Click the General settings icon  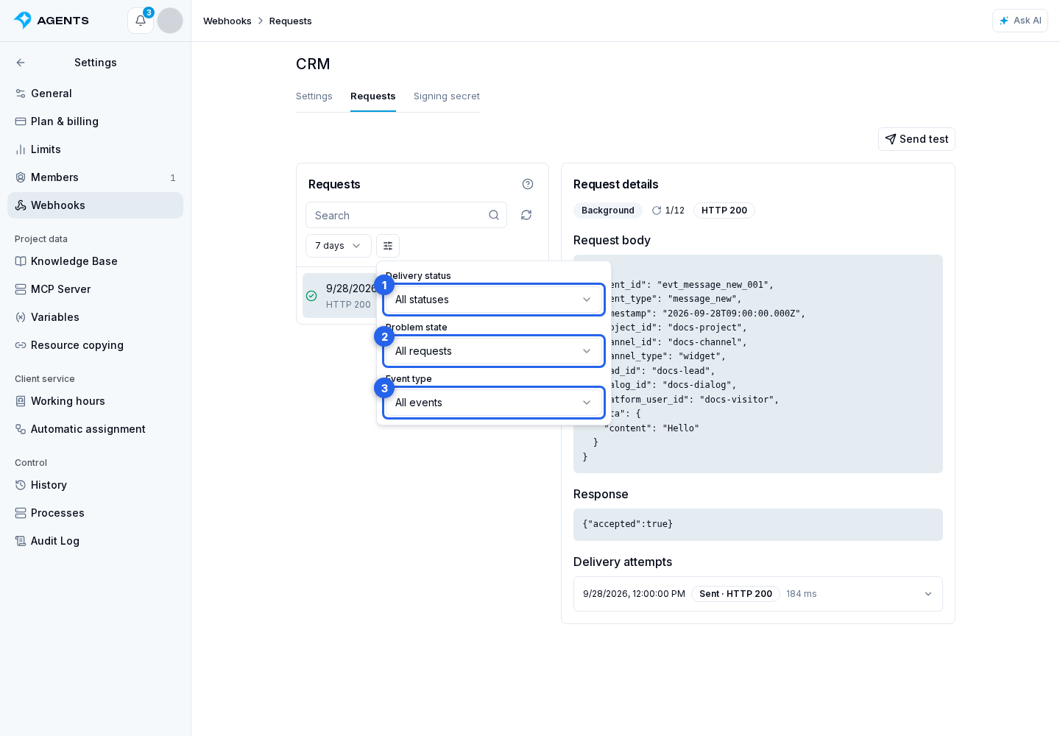[x=21, y=93]
